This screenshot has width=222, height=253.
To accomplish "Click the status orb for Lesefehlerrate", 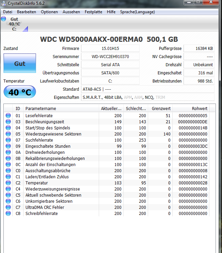I will (8, 115).
